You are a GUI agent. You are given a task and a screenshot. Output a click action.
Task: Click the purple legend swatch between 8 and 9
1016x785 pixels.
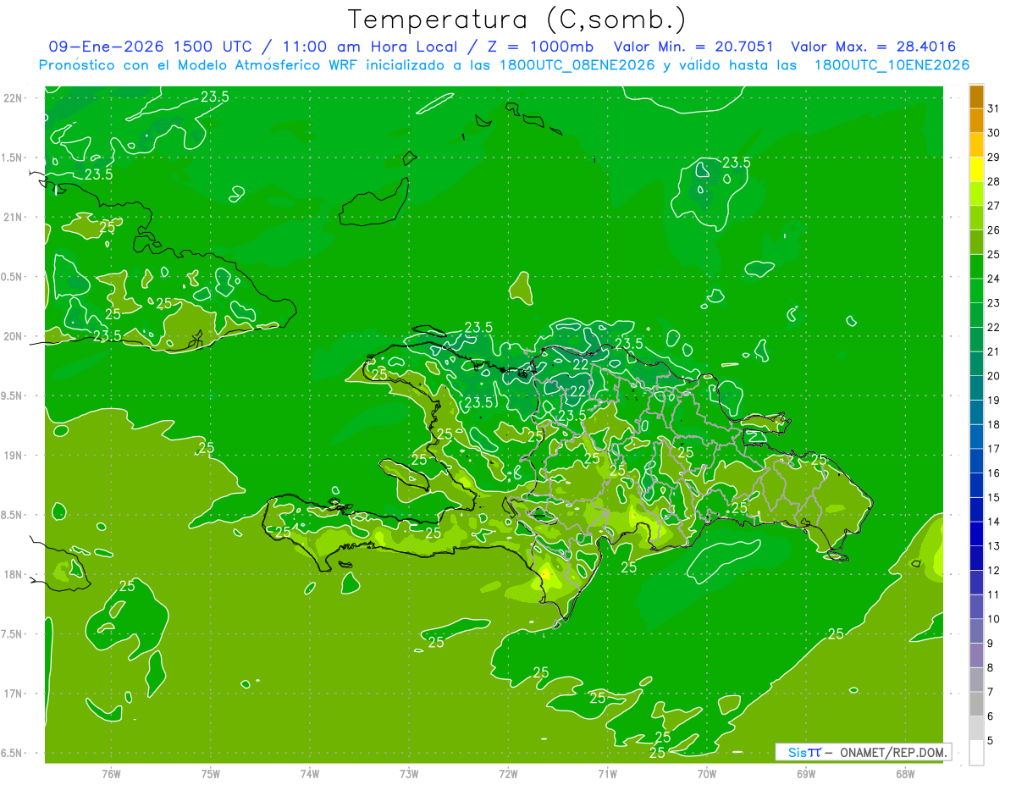976,655
